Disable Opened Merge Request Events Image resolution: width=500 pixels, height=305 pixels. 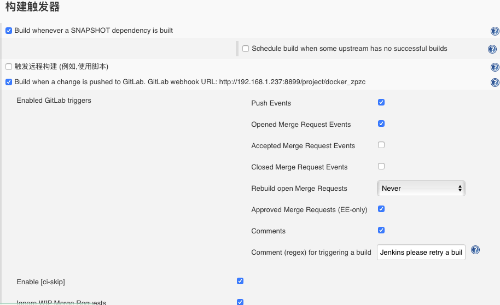(381, 124)
